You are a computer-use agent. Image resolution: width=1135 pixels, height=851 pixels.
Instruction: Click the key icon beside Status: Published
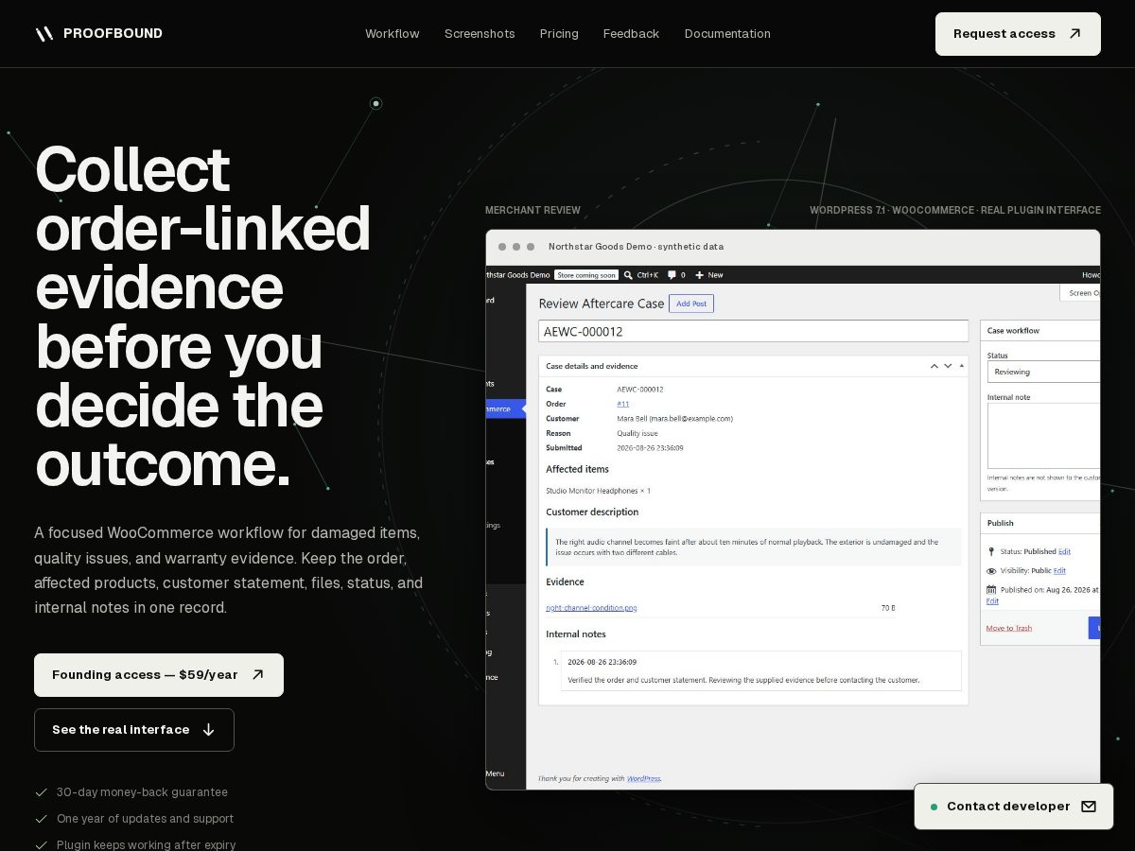point(991,551)
